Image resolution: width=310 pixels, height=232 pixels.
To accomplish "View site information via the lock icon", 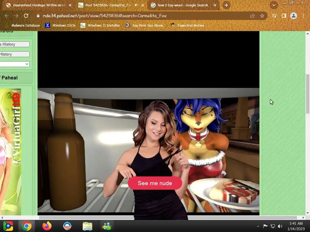I will point(38,16).
